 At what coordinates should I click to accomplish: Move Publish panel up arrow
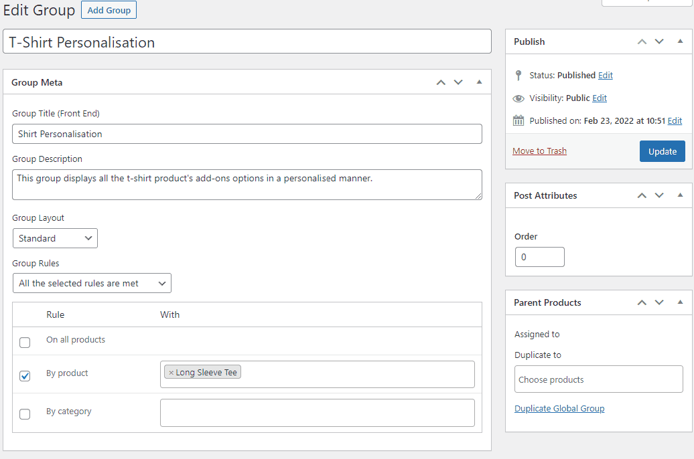tap(642, 41)
